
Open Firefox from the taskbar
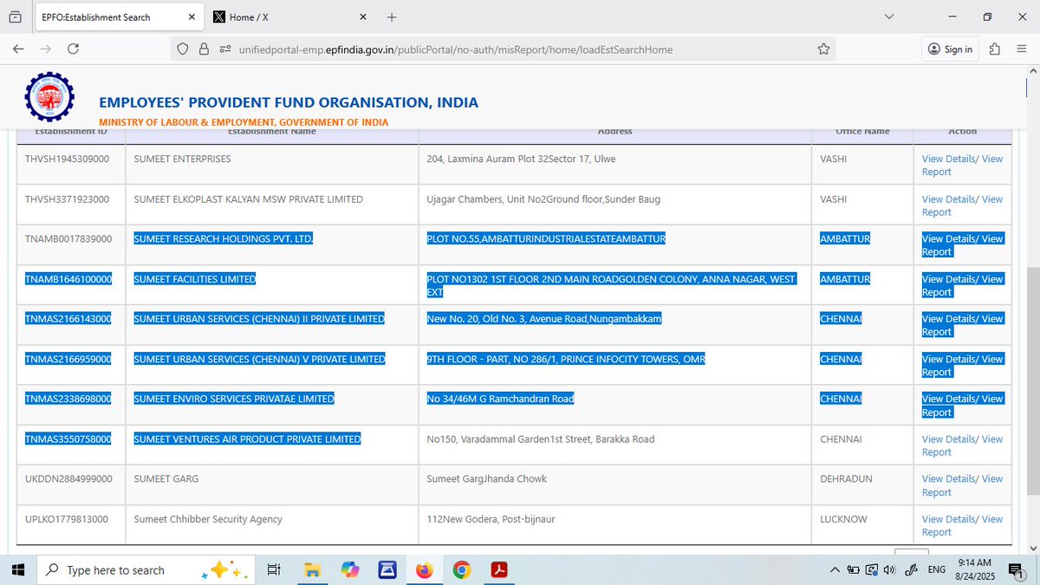424,569
